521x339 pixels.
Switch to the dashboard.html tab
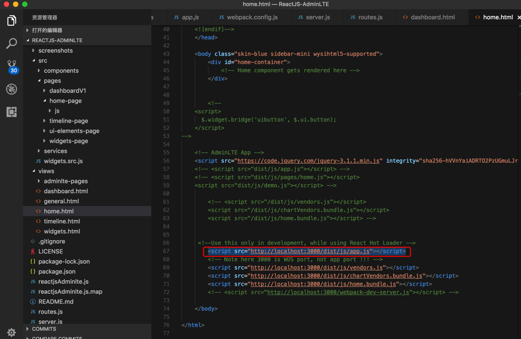pyautogui.click(x=432, y=17)
